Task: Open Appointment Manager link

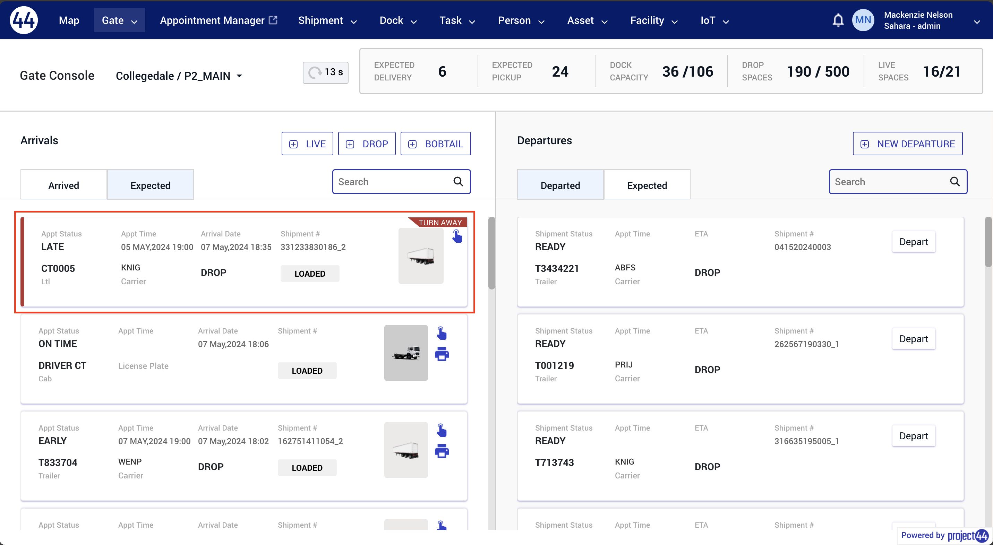Action: click(219, 20)
